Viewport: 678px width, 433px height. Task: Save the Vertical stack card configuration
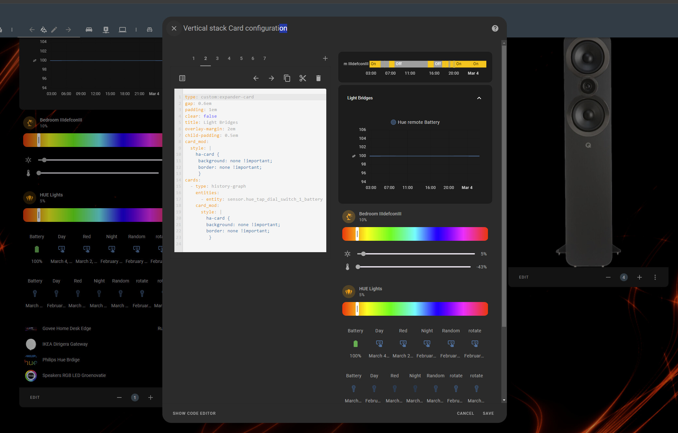tap(488, 413)
